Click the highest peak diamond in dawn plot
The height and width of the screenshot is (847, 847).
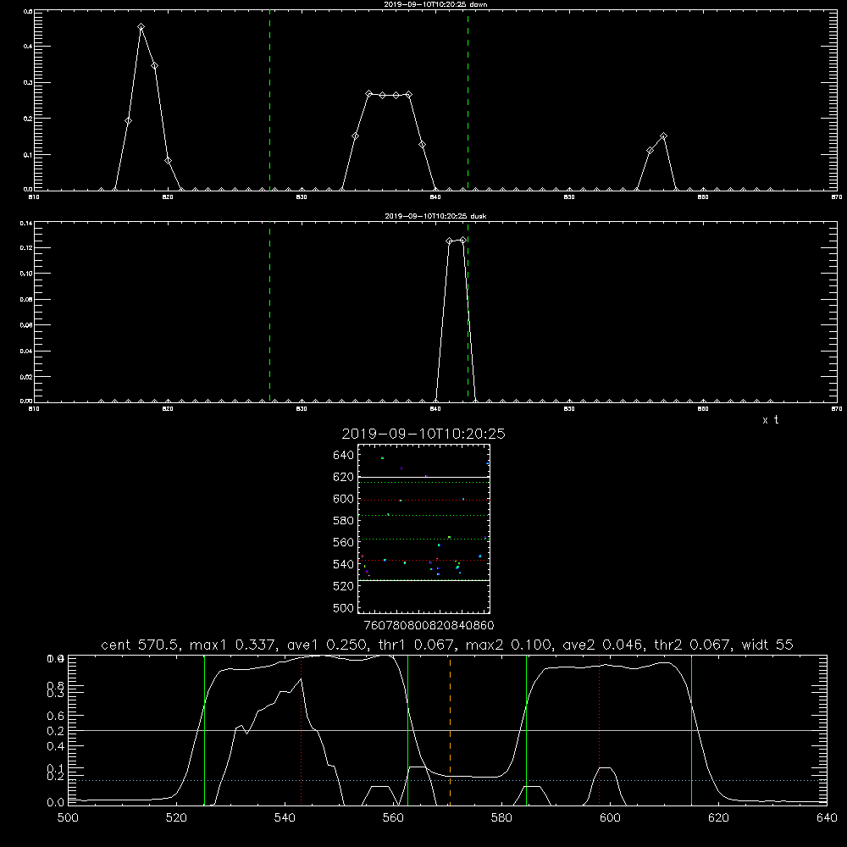141,27
